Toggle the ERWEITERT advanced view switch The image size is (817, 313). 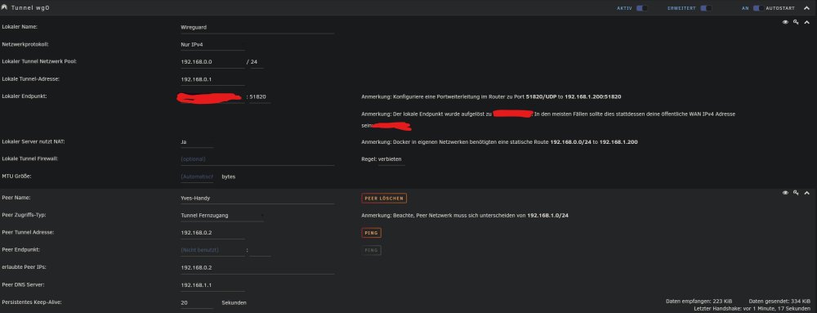point(706,8)
